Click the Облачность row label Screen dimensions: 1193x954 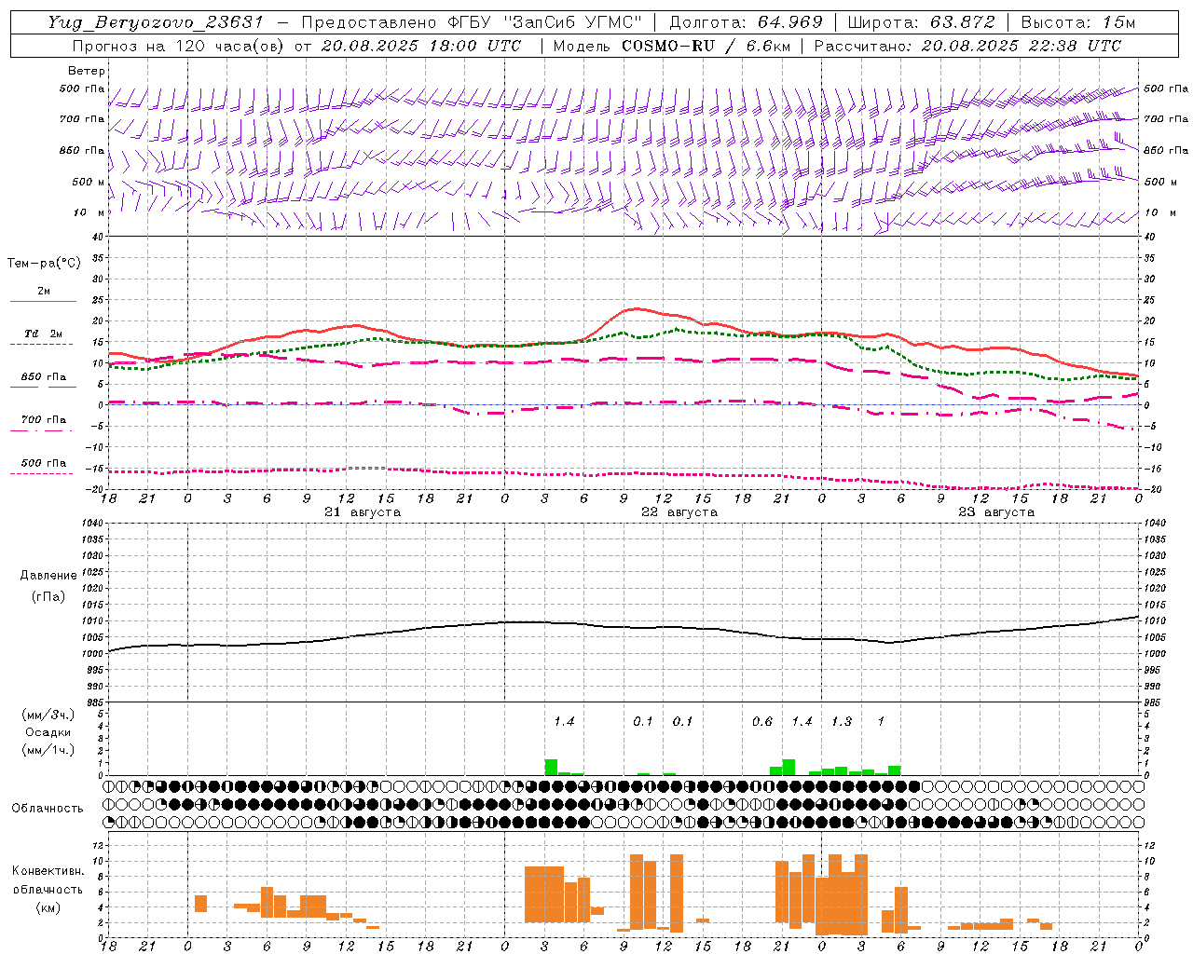coord(48,809)
